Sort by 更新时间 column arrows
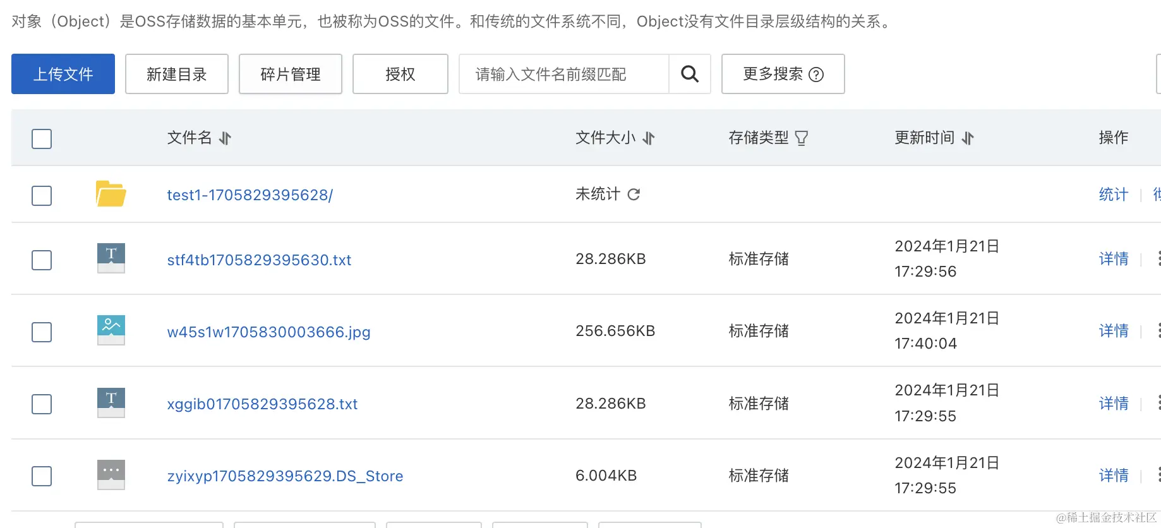This screenshot has height=528, width=1161. point(968,138)
